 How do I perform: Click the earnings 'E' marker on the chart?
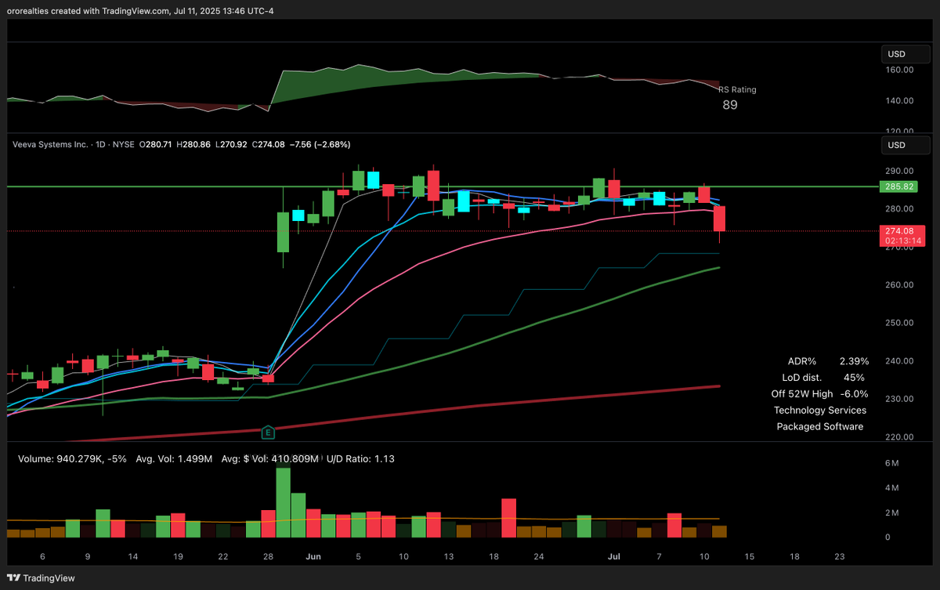click(x=269, y=432)
